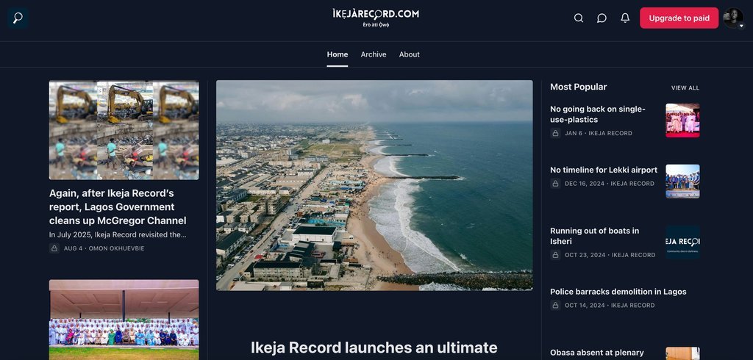
Task: Open the group photo article thumbnail
Action: (x=124, y=320)
